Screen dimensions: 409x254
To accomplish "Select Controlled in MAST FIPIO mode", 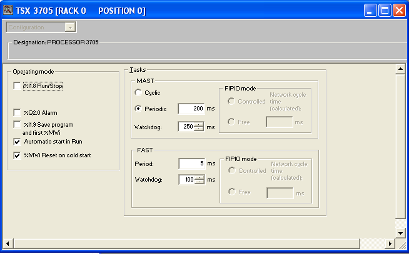I will pyautogui.click(x=231, y=101).
